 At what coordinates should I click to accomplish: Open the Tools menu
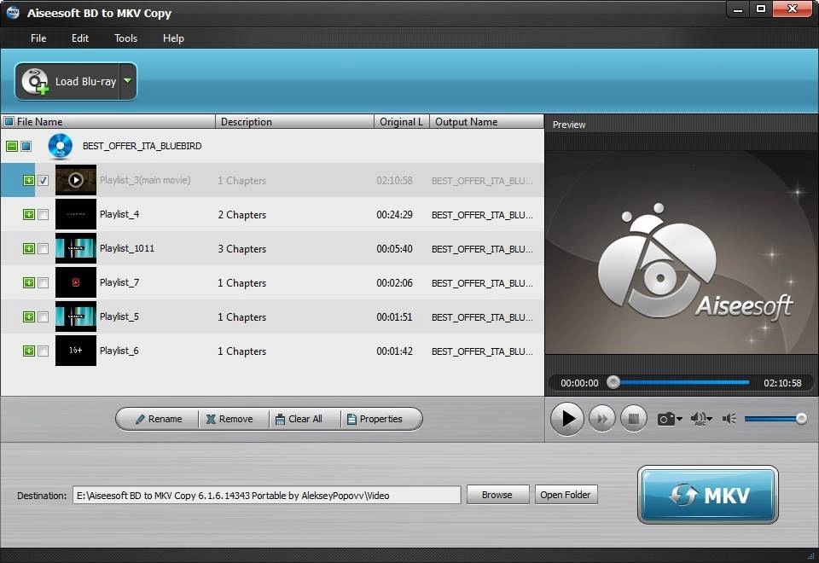click(x=126, y=38)
